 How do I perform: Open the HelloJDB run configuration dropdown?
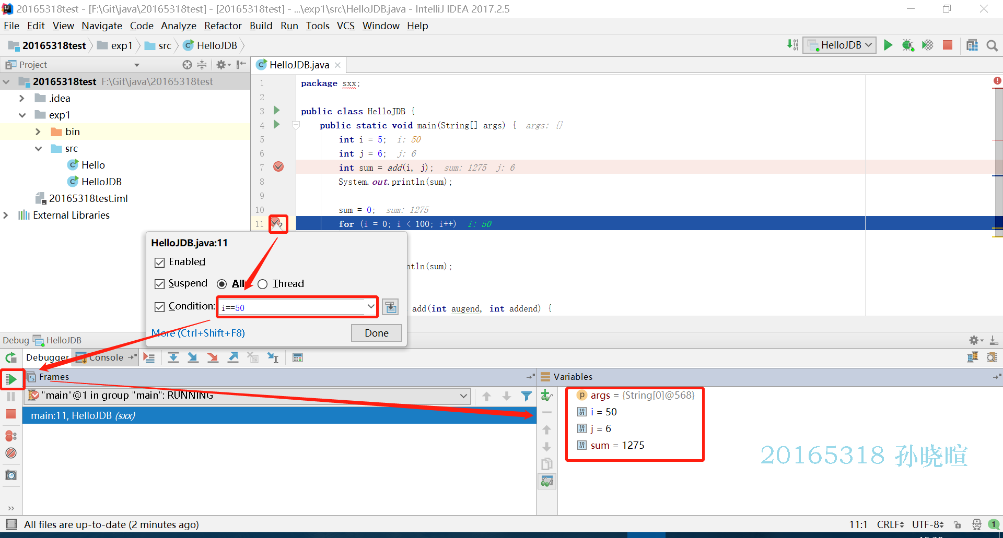click(x=839, y=45)
